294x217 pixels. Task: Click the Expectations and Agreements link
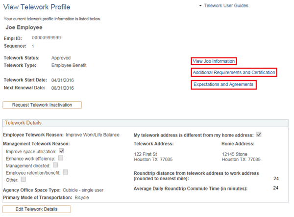[x=223, y=84]
